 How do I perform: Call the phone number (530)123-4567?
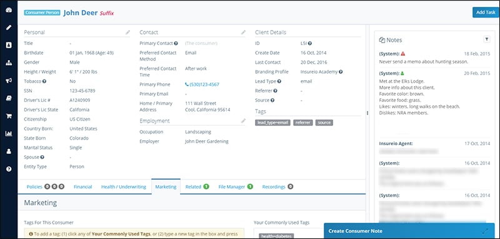pos(202,84)
